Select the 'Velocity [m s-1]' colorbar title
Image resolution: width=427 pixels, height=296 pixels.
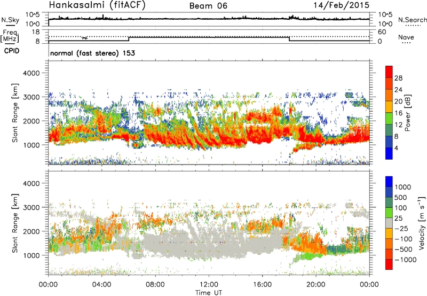click(x=422, y=223)
